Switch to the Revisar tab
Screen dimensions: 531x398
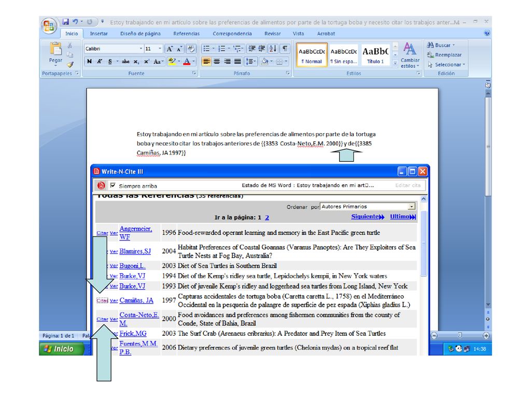point(273,34)
